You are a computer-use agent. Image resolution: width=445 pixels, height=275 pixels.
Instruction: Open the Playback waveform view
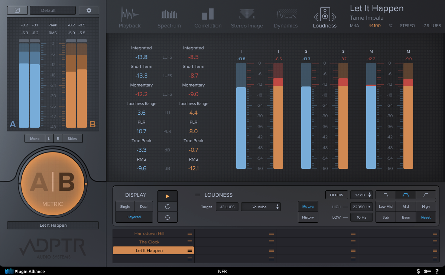click(130, 18)
